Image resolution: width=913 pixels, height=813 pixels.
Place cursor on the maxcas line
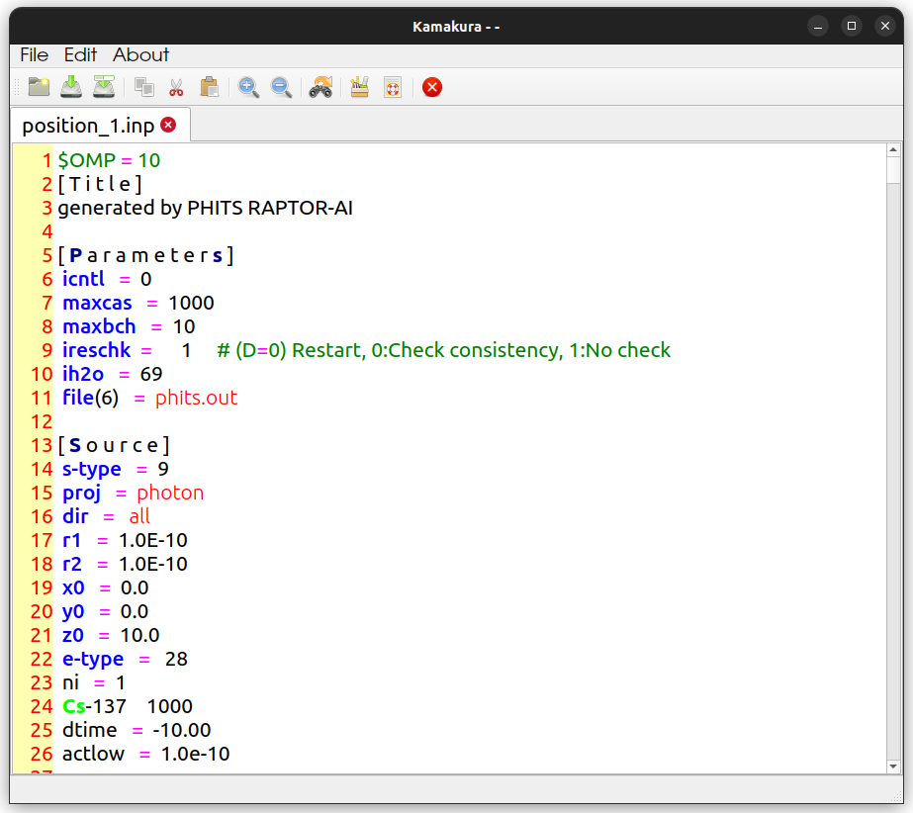138,303
